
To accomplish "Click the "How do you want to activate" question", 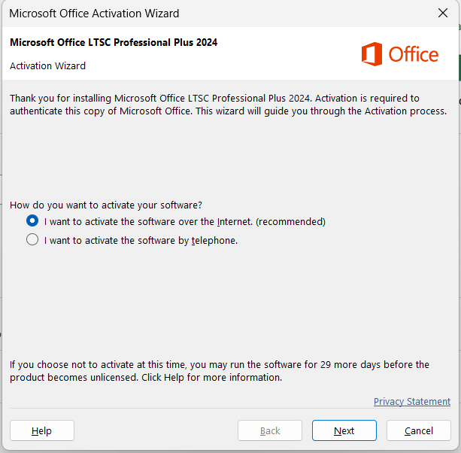I will [x=106, y=205].
